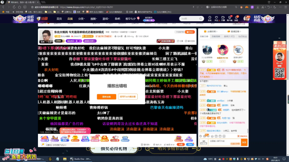
Task: Click the QR code on red packet banner
Action: [279, 73]
